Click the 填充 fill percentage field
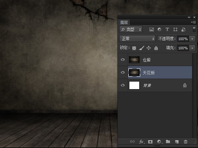 [x=182, y=48]
